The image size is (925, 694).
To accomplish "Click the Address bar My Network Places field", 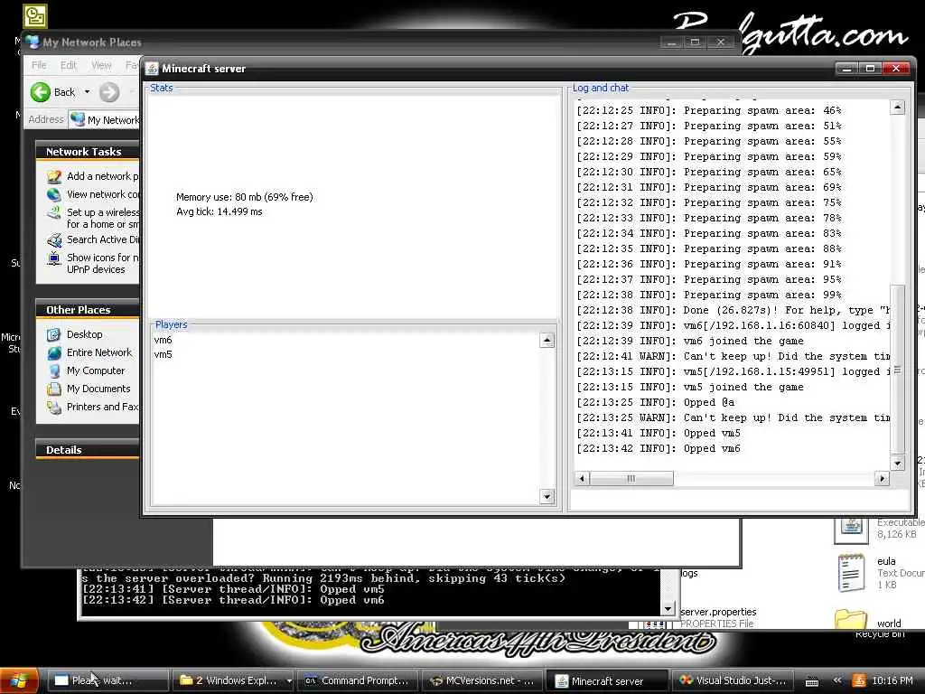I will (x=105, y=120).
